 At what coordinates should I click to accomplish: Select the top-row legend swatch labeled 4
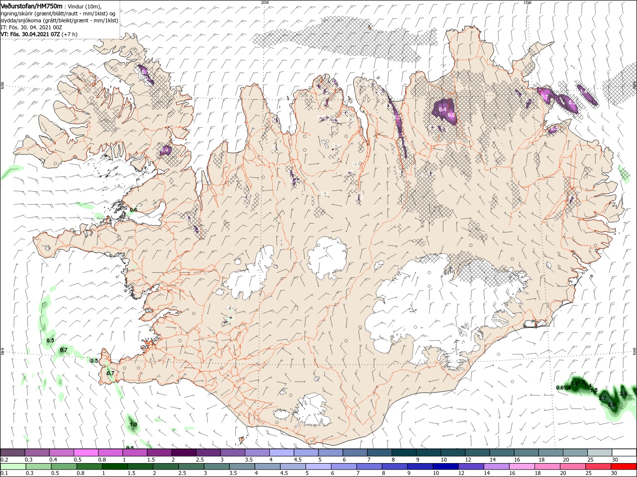[282, 453]
